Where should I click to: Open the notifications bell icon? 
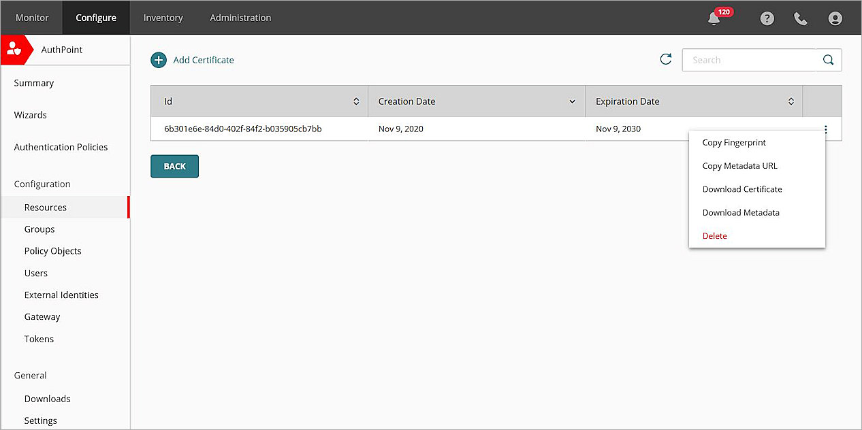point(714,18)
